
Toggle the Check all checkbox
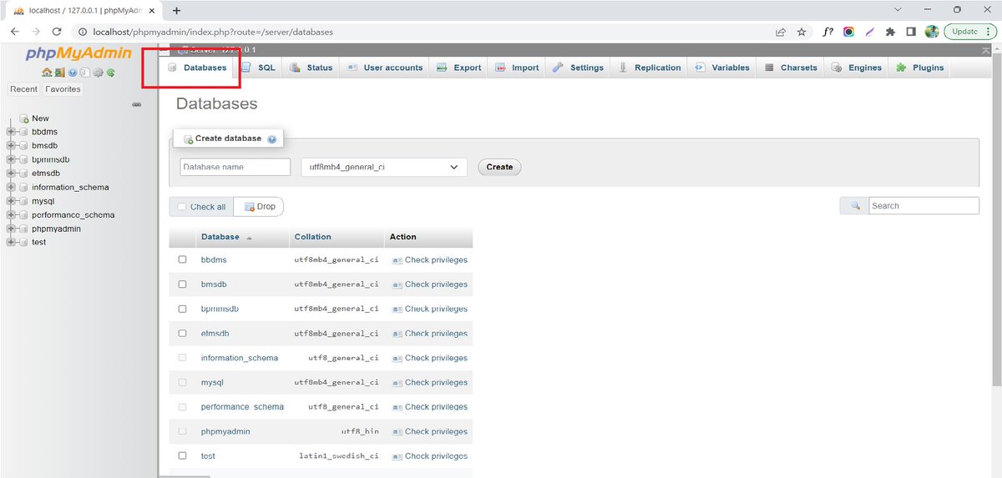[182, 207]
